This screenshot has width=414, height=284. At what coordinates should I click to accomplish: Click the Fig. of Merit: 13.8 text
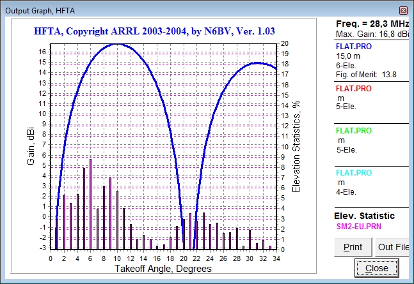(x=366, y=75)
